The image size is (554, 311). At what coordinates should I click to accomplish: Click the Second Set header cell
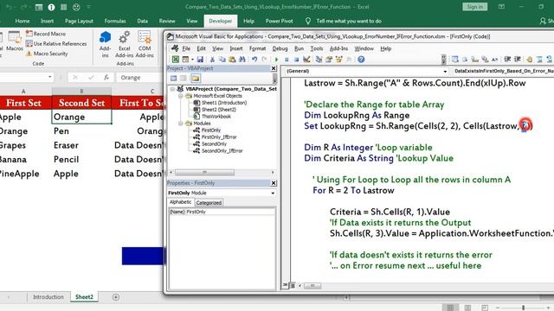tap(81, 103)
